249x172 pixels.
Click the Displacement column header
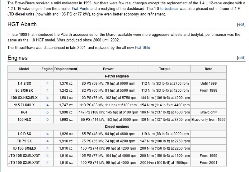pyautogui.click(x=66, y=69)
